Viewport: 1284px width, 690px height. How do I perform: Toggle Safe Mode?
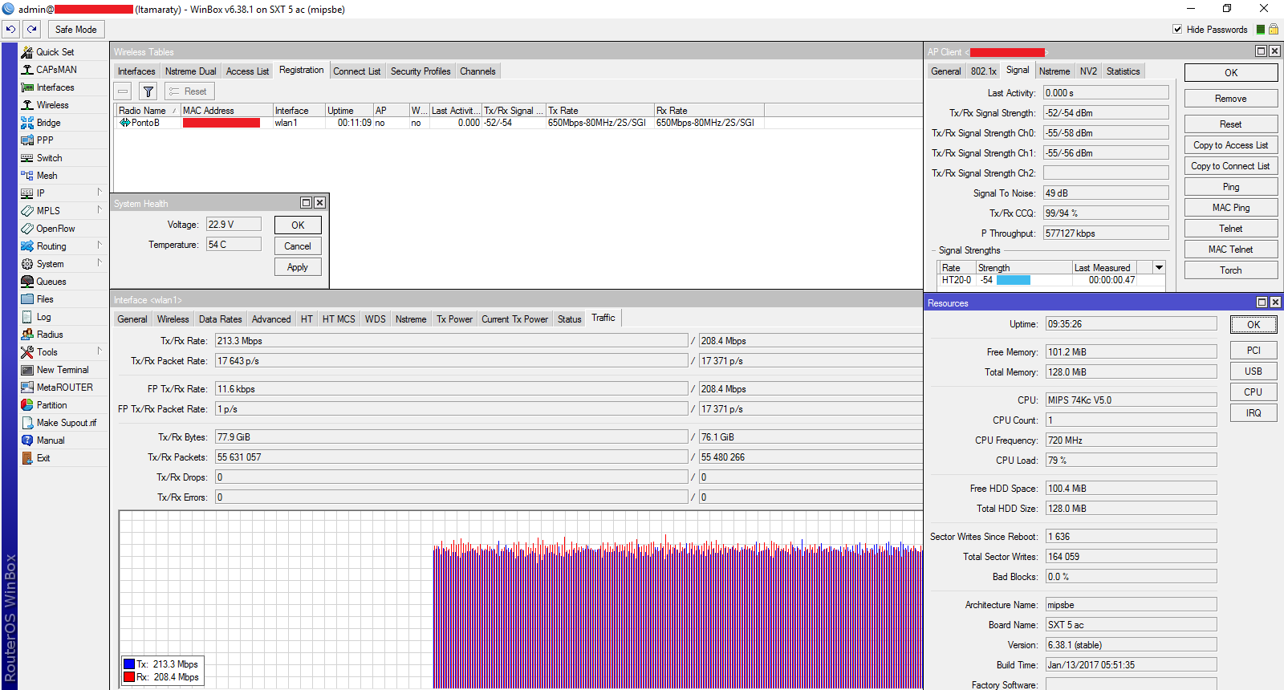[x=75, y=29]
